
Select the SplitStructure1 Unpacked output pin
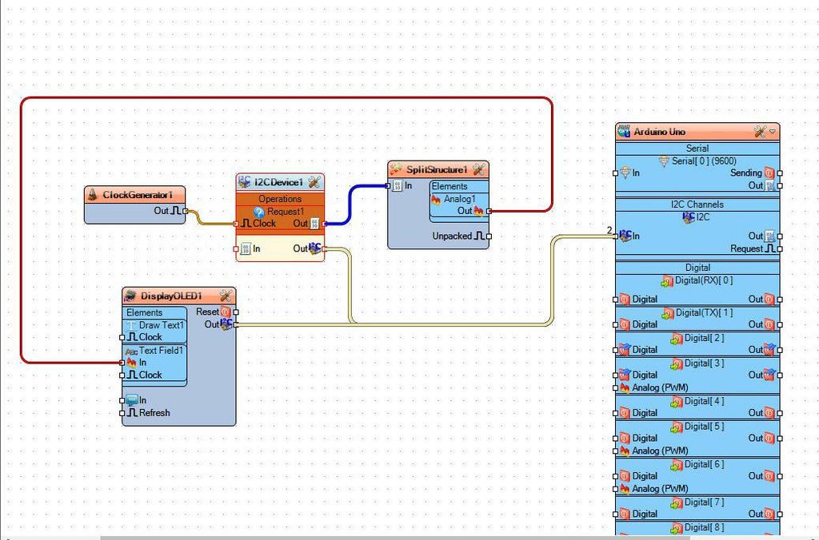click(489, 236)
